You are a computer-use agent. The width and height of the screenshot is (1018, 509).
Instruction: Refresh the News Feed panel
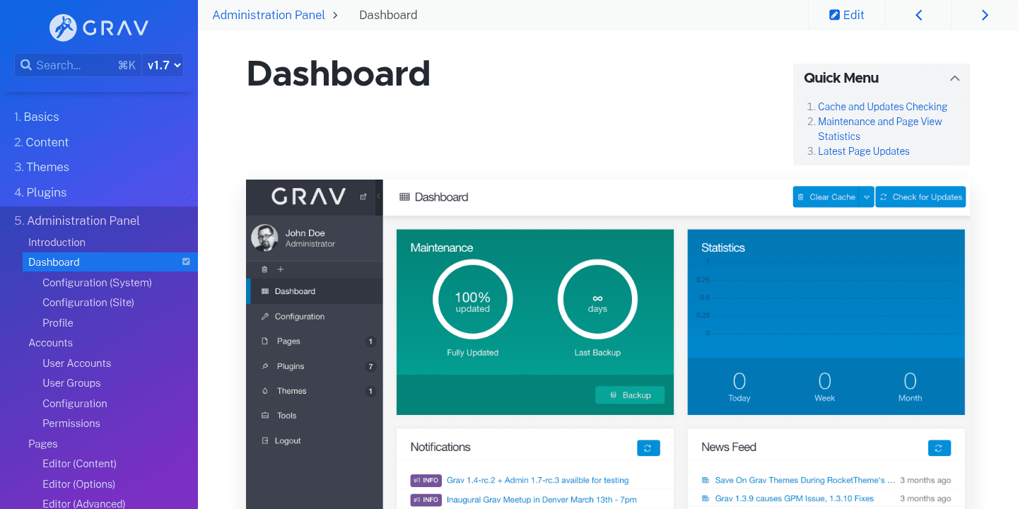point(939,447)
